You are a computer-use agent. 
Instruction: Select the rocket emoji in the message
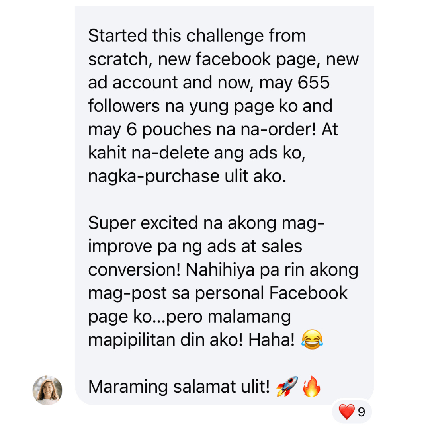pos(287,386)
